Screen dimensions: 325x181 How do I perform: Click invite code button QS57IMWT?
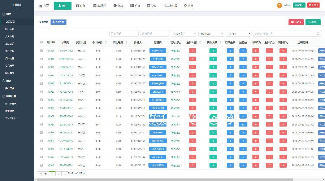[158, 108]
